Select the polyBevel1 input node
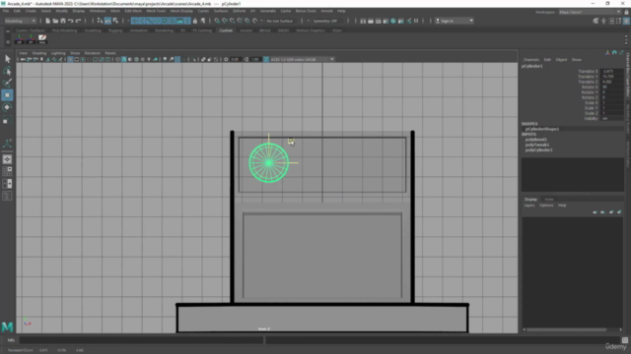 [x=536, y=140]
